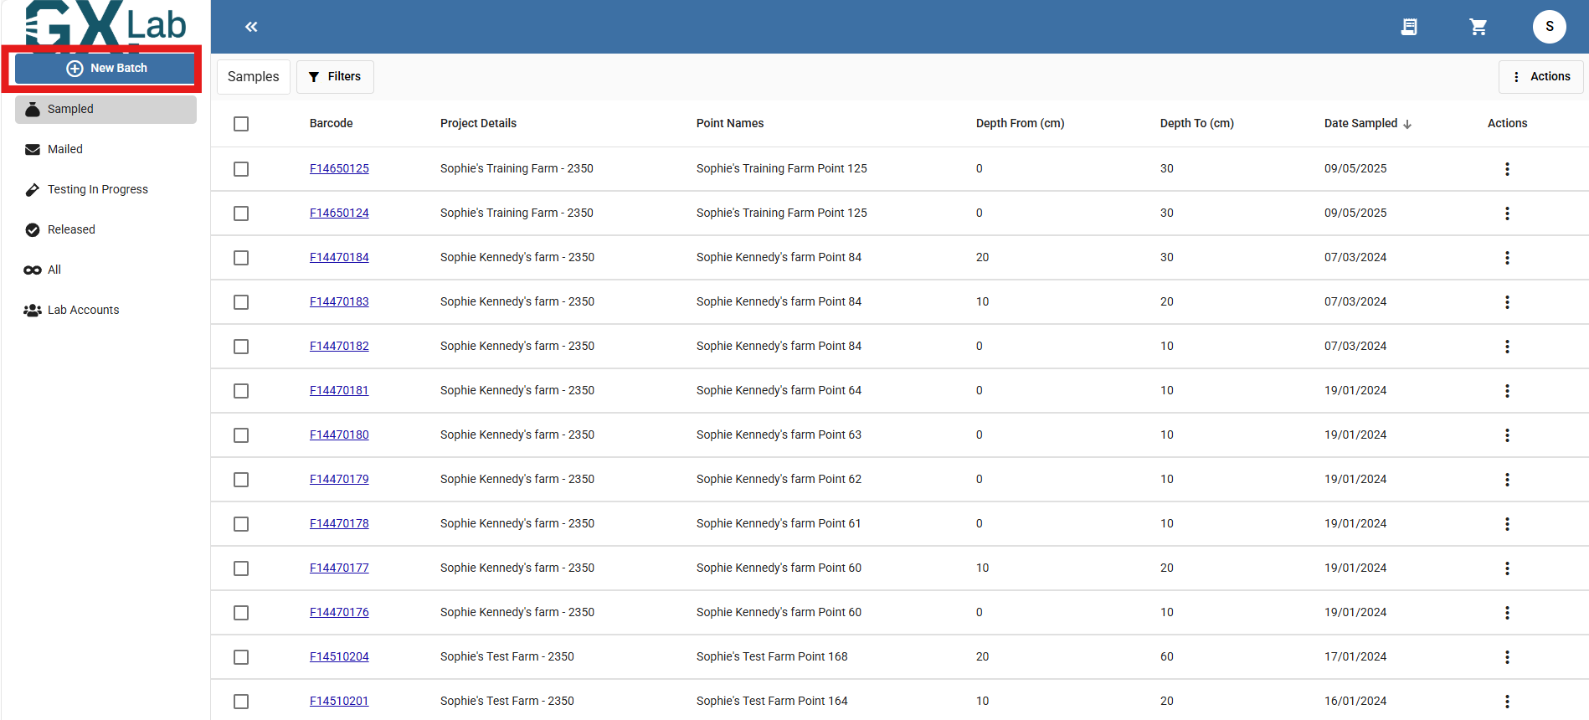The height and width of the screenshot is (720, 1589).
Task: Click the Mailed envelope sidebar icon
Action: pos(33,149)
